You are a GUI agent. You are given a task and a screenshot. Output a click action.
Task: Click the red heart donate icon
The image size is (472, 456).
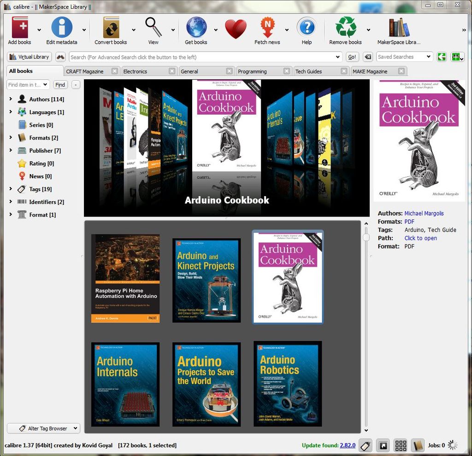(x=236, y=29)
